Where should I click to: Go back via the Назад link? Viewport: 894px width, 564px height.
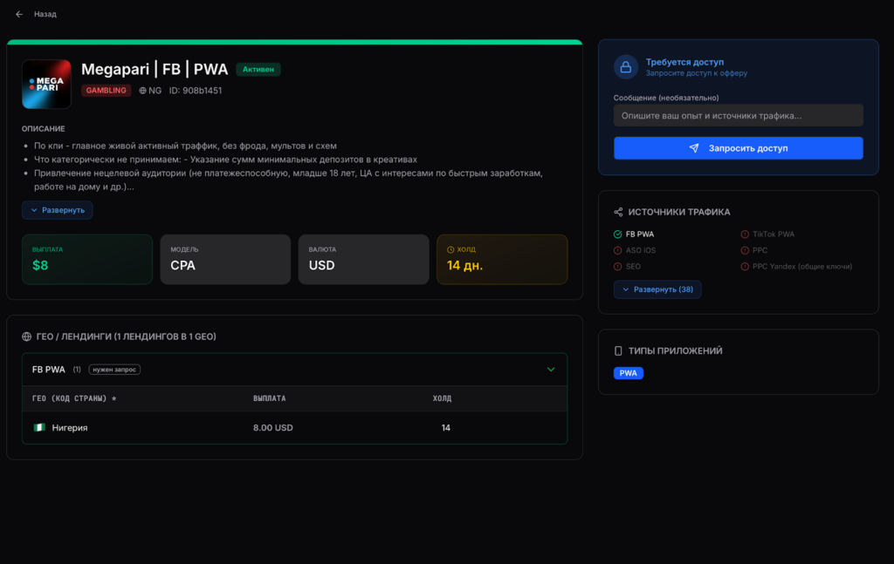45,14
